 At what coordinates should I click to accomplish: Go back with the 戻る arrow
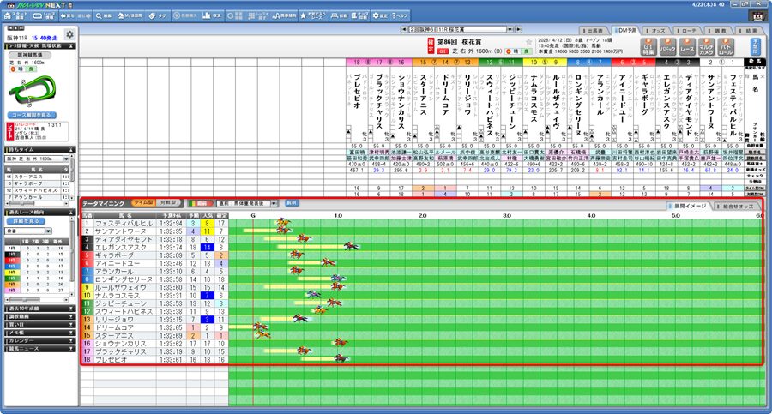coord(68,15)
